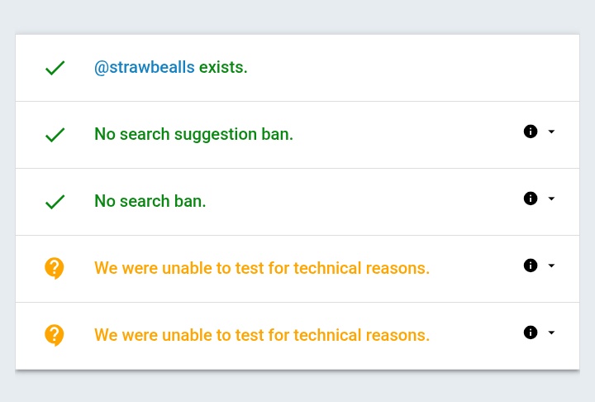Click the blank area right of @strawbealls exists row

413,67
